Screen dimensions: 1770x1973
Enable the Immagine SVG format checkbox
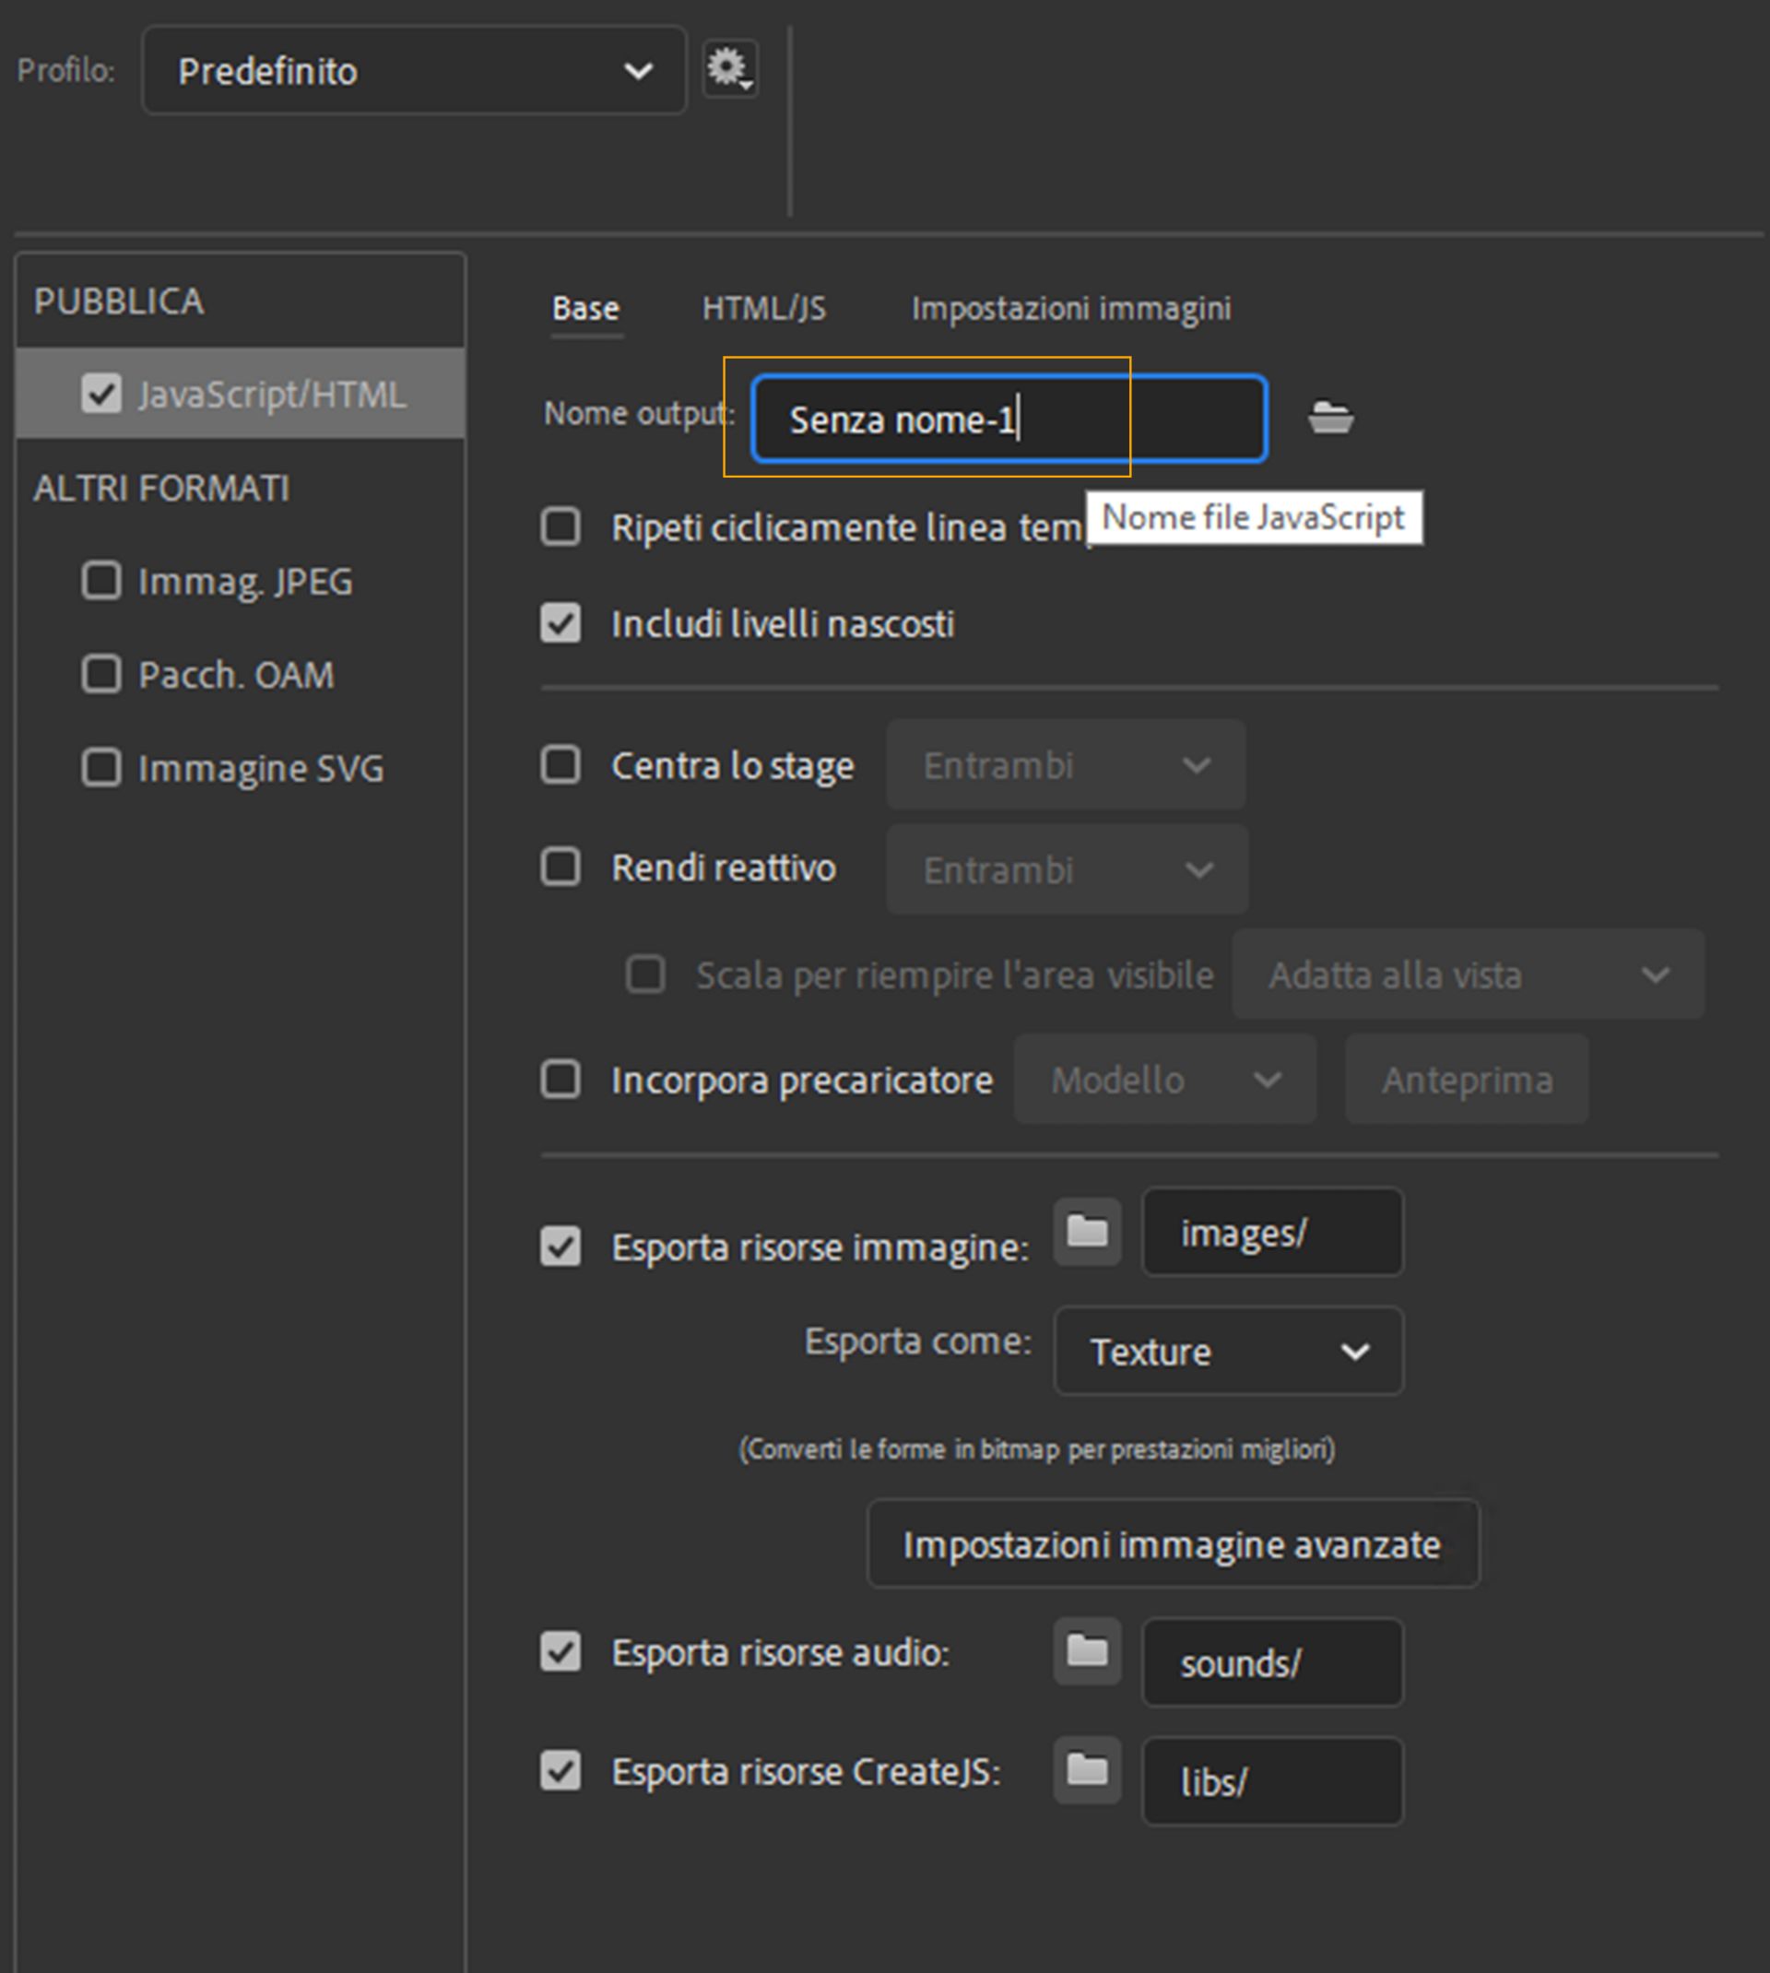pos(101,767)
